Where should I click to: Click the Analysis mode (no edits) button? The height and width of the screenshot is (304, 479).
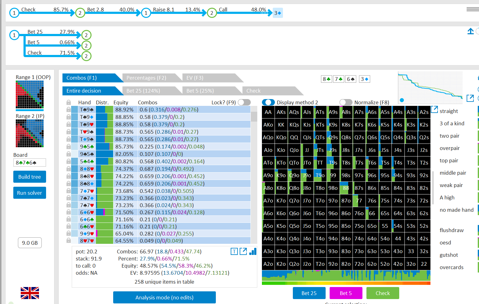(x=165, y=298)
